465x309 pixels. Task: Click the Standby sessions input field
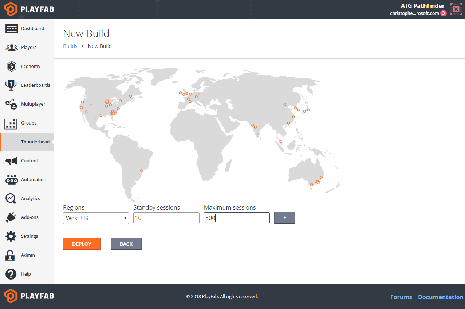coord(166,218)
